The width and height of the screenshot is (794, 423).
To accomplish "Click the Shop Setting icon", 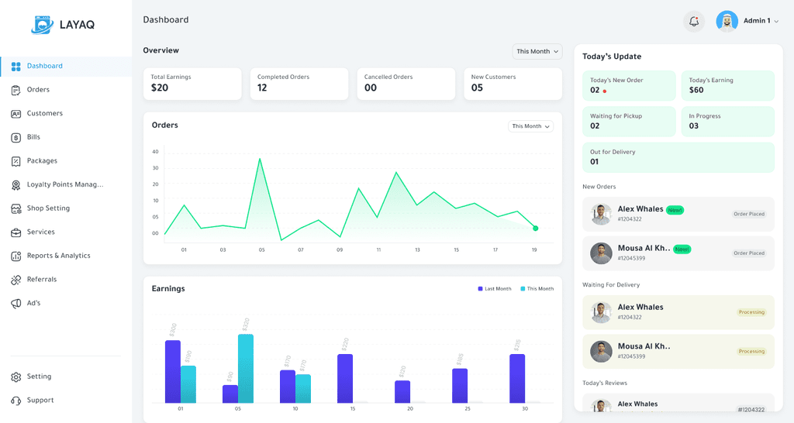I will pos(16,208).
